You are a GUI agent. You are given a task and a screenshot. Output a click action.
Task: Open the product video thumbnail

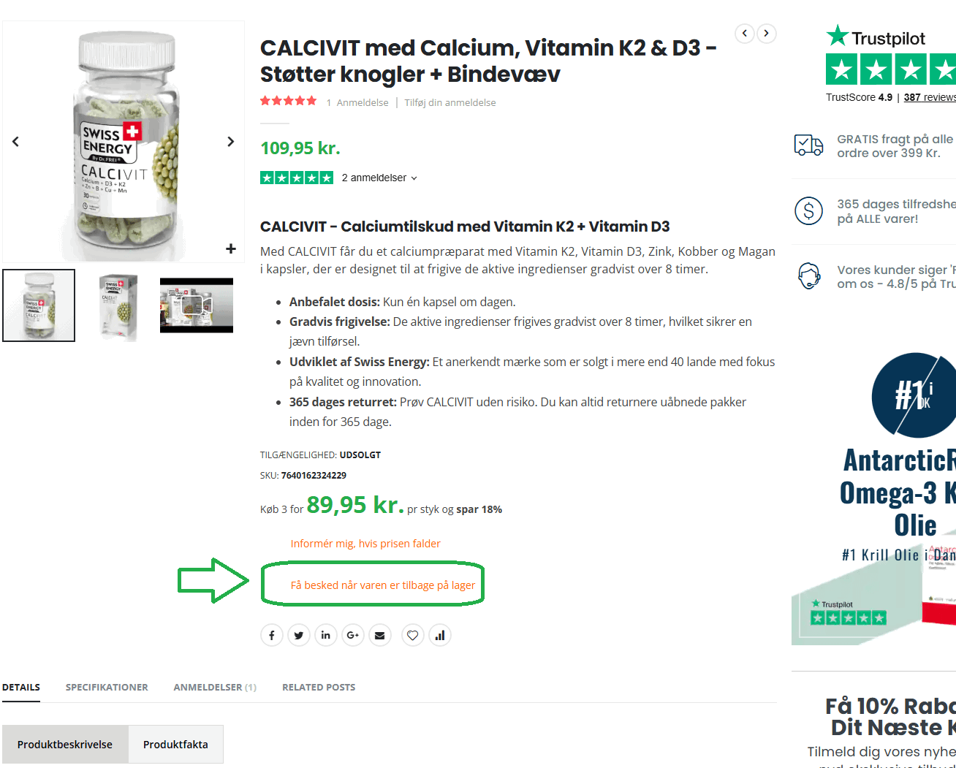[x=197, y=305]
